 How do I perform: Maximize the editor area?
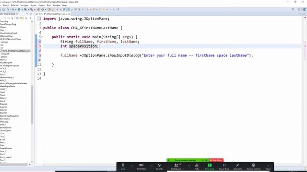pos(304,14)
